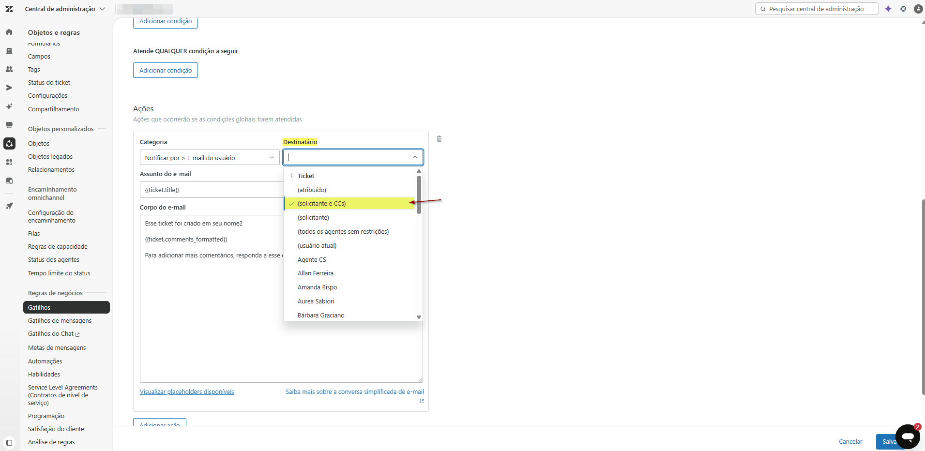Click the search magnifier icon in header
This screenshot has width=925, height=451.
point(763,9)
